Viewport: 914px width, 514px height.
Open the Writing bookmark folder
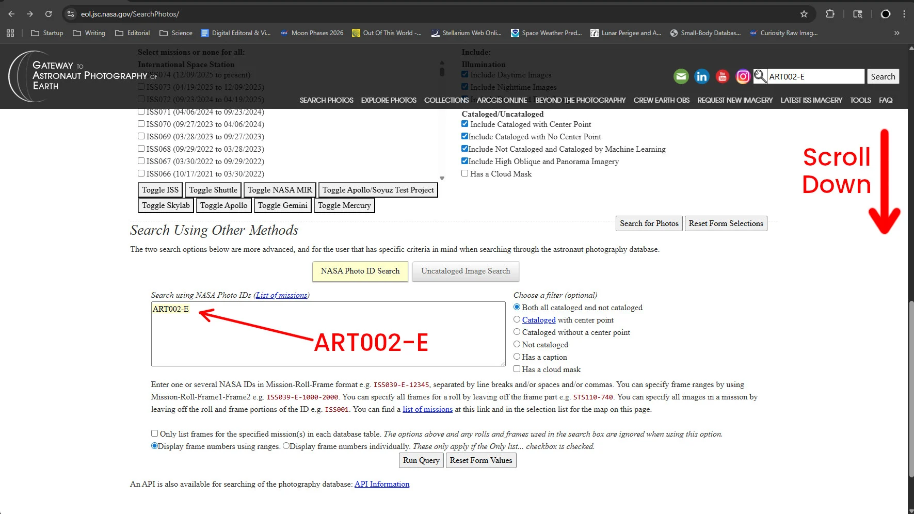click(x=89, y=33)
